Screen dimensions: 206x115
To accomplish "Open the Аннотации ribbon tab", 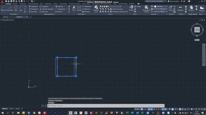I will point(23,4).
